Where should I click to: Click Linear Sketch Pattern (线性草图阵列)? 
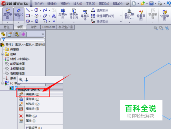[103, 16]
